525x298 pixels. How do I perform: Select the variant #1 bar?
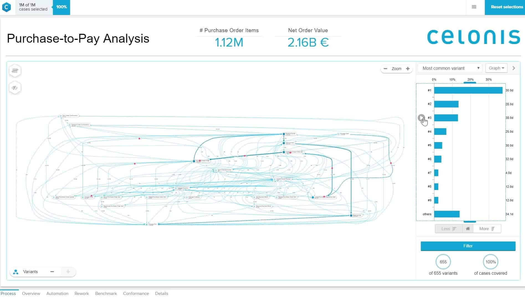(x=468, y=90)
